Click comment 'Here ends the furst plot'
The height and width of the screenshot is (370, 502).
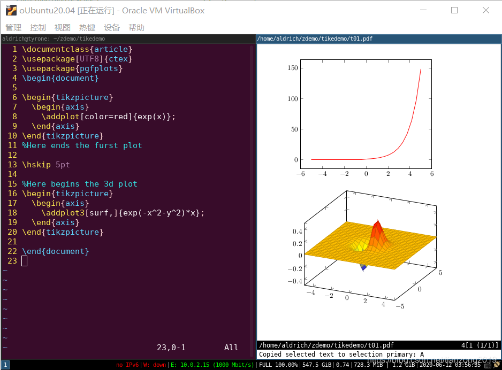(82, 145)
